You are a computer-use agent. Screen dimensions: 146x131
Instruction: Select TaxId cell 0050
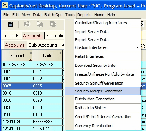pyautogui.click(x=47, y=107)
